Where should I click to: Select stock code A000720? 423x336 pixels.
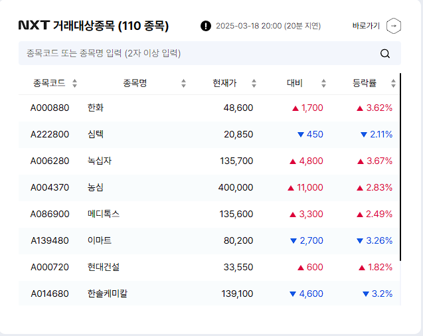(50, 267)
